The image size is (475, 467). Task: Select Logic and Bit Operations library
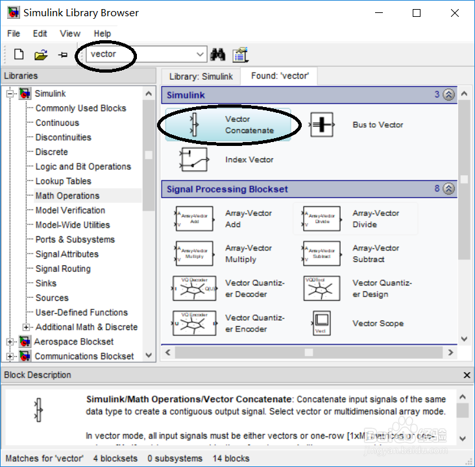point(83,166)
